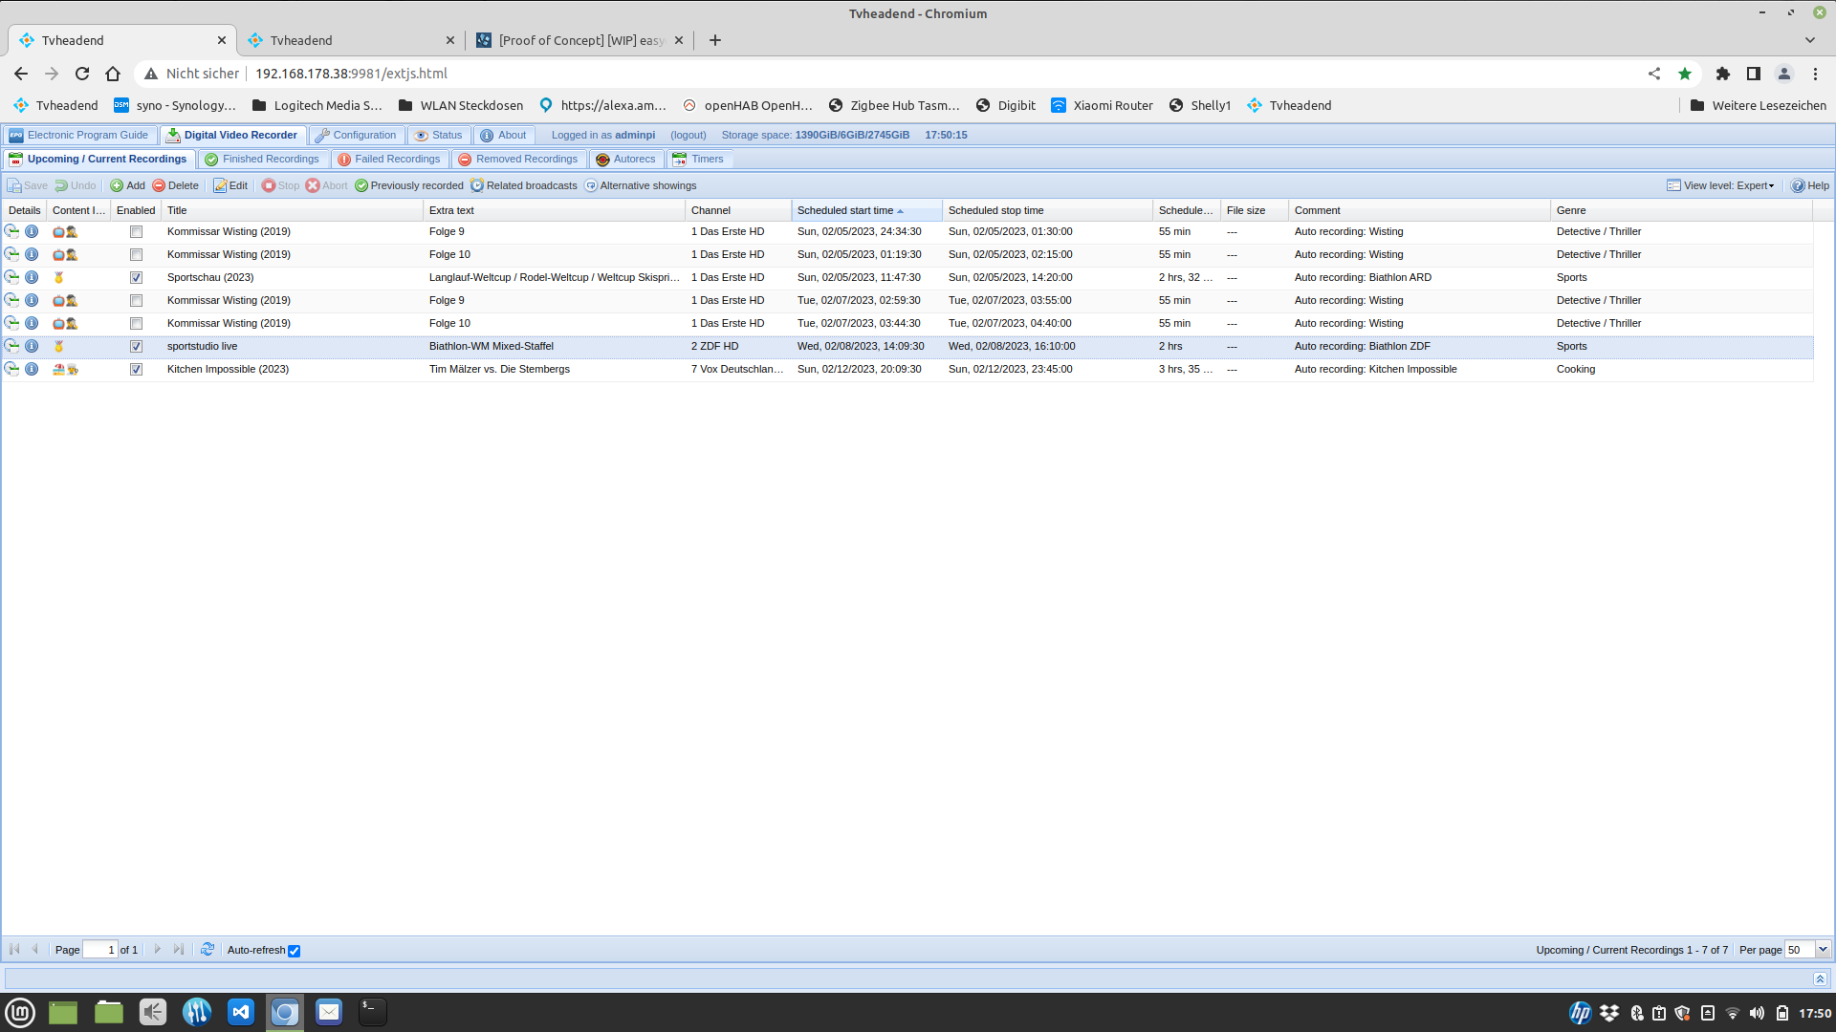The height and width of the screenshot is (1032, 1836).
Task: Open Related broadcasts
Action: [523, 185]
